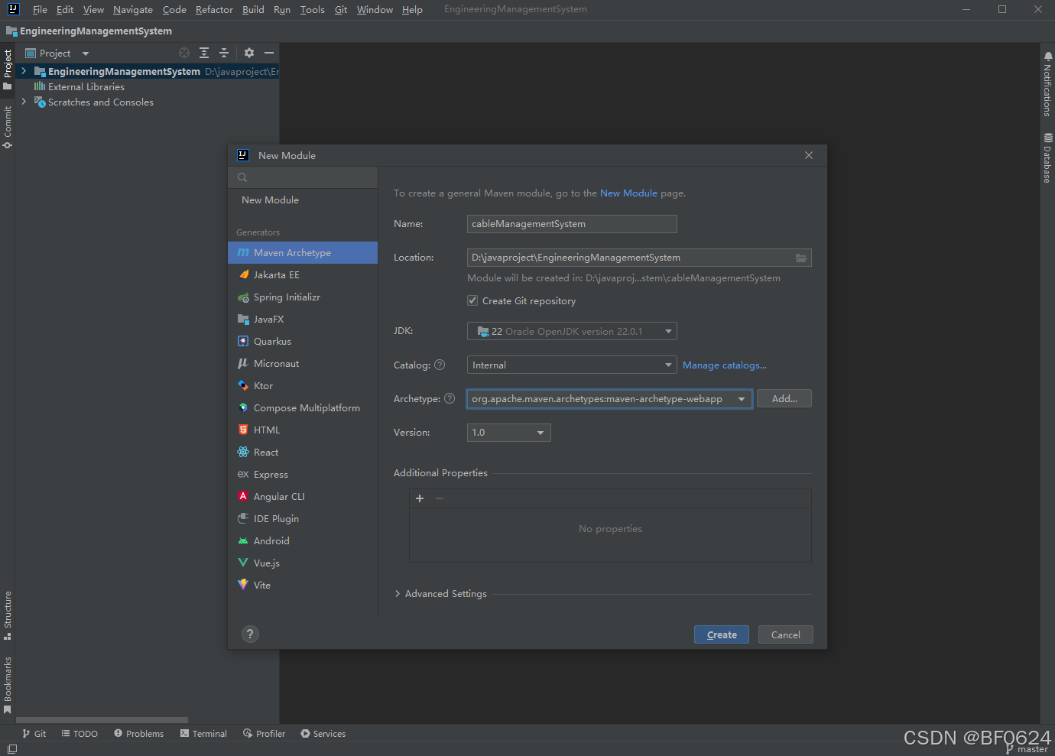This screenshot has width=1055, height=756.
Task: Open the Problems tool window
Action: coord(139,733)
